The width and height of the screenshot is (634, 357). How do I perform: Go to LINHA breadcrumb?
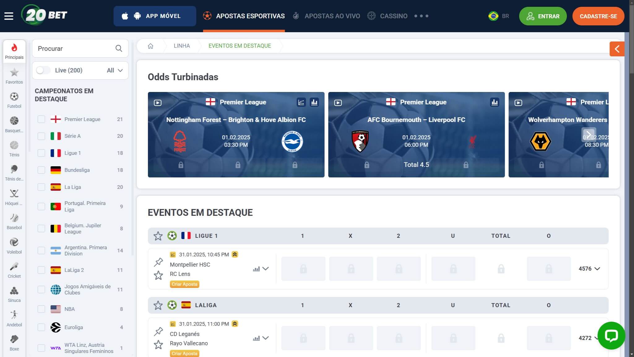click(182, 46)
